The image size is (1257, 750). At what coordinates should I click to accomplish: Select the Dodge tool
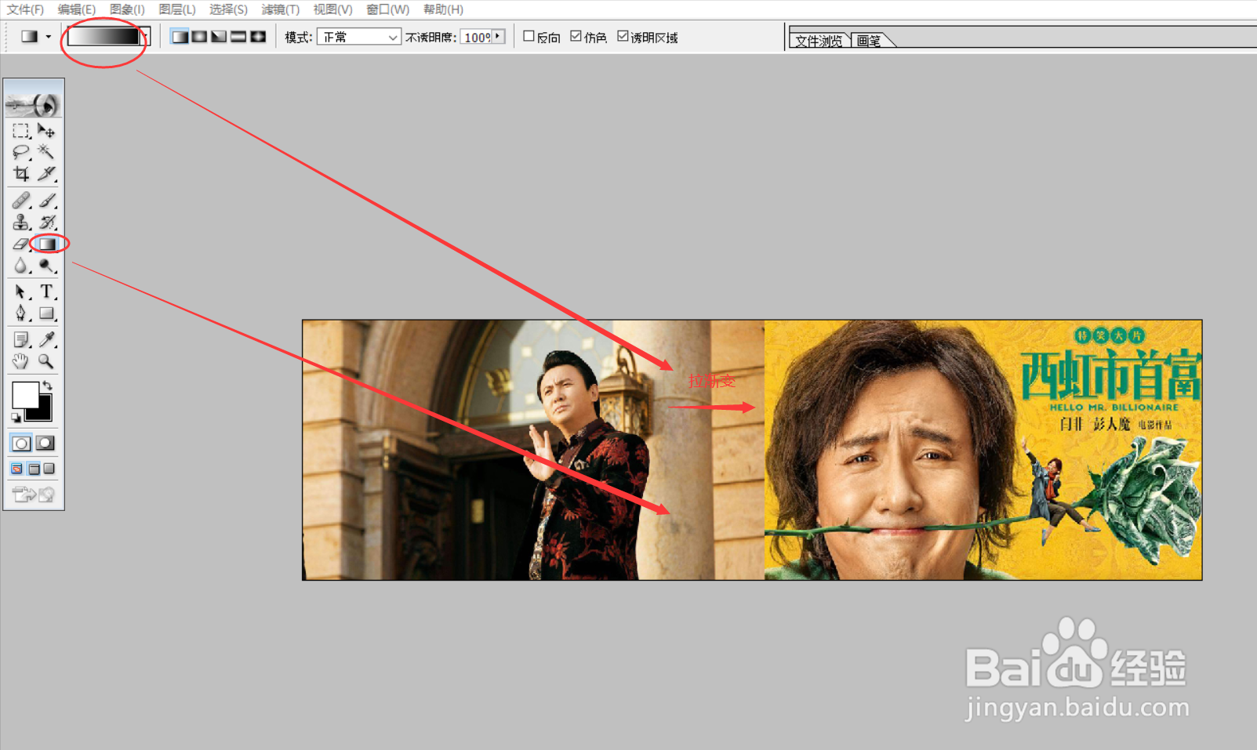[46, 266]
